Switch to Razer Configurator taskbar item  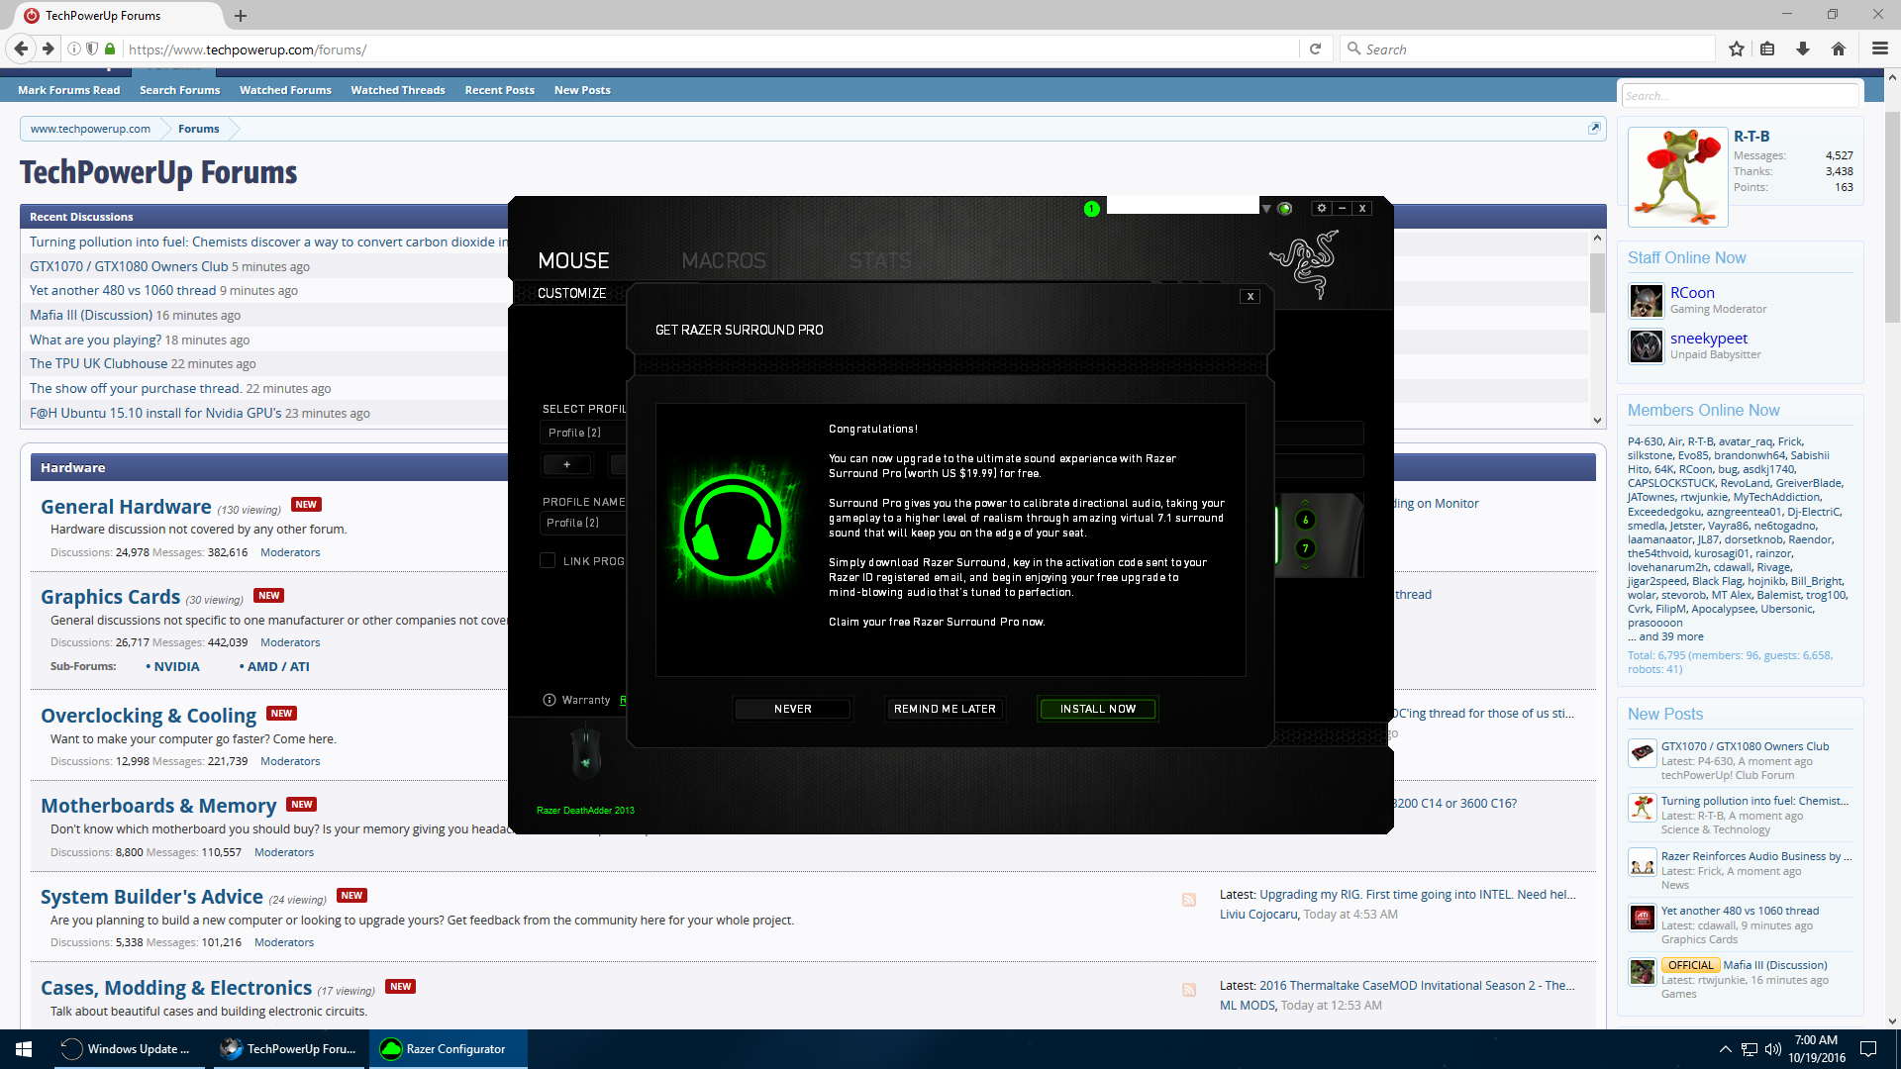449,1049
